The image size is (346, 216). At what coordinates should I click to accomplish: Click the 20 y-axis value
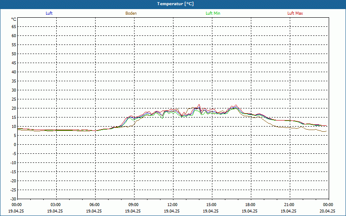14,108
